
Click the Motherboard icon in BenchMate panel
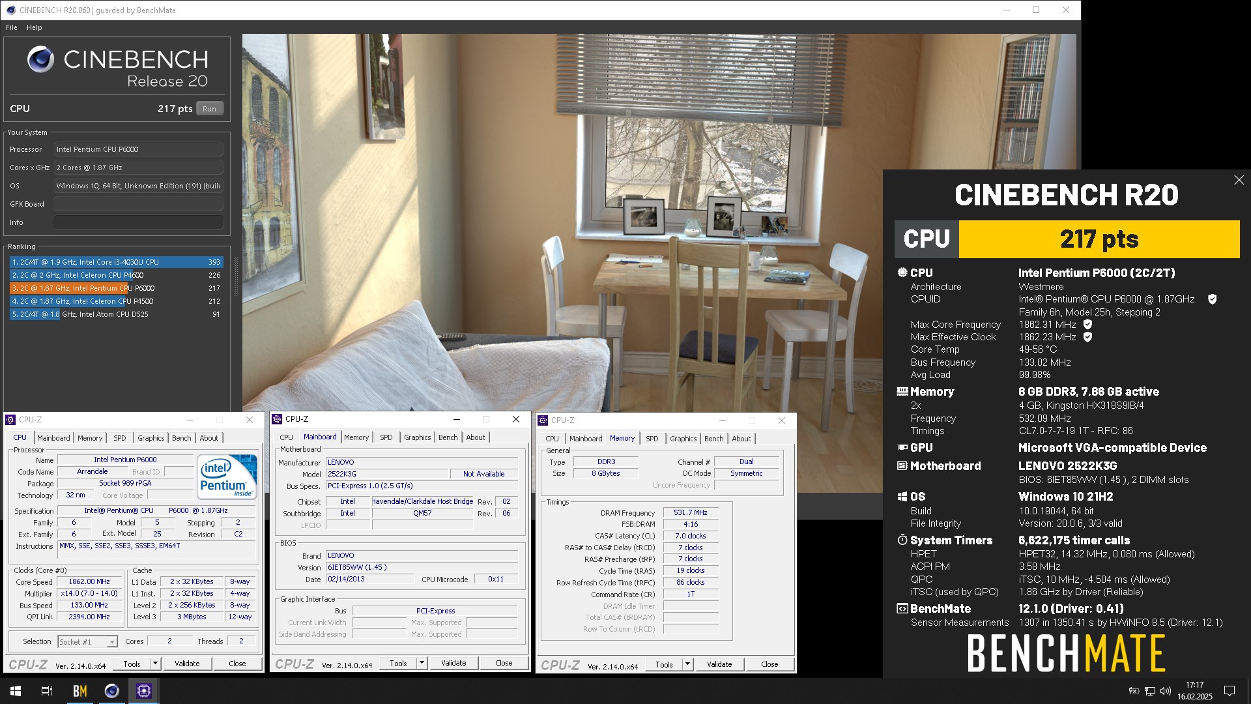[902, 465]
